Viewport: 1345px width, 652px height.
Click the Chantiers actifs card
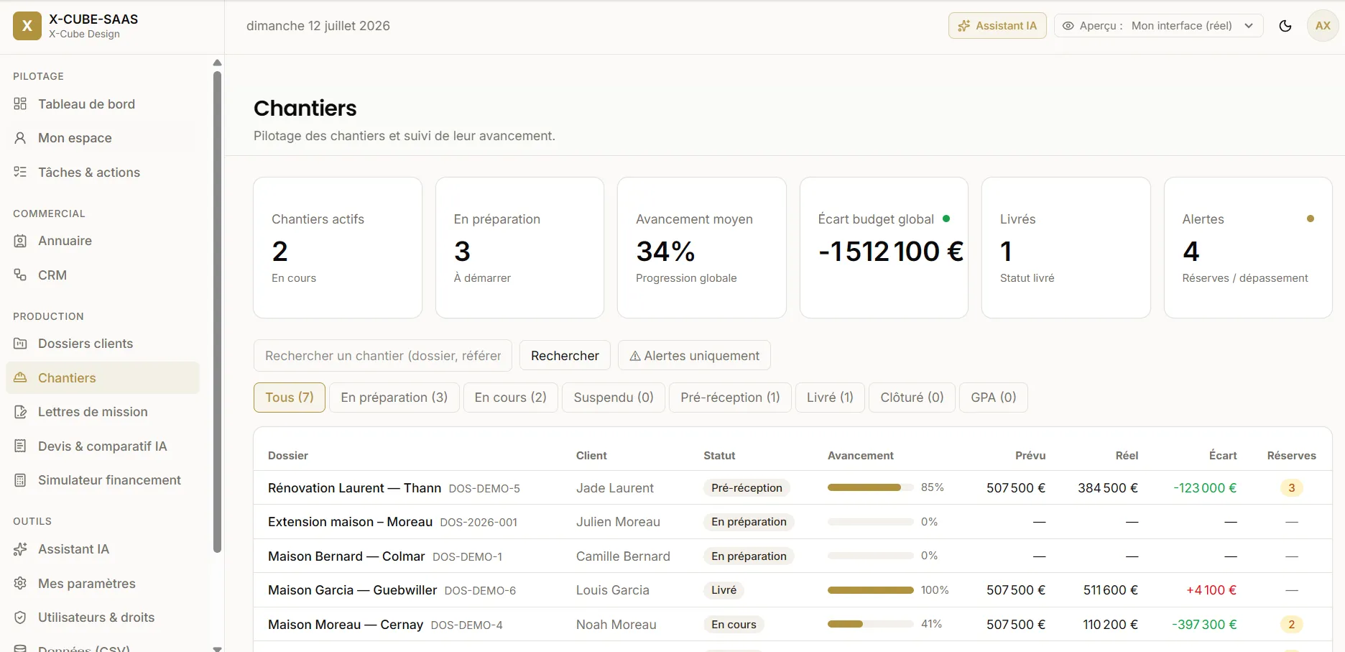point(338,247)
